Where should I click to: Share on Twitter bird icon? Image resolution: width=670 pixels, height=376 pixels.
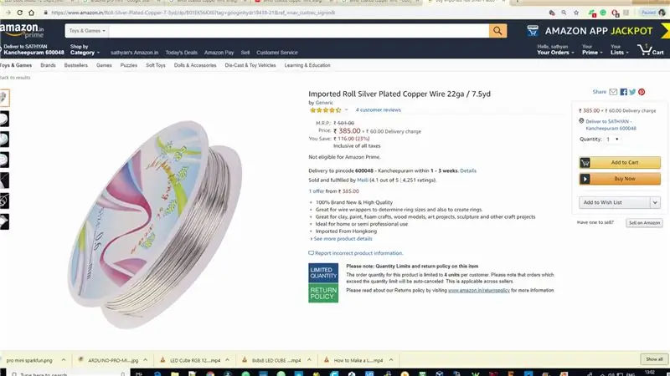(632, 92)
